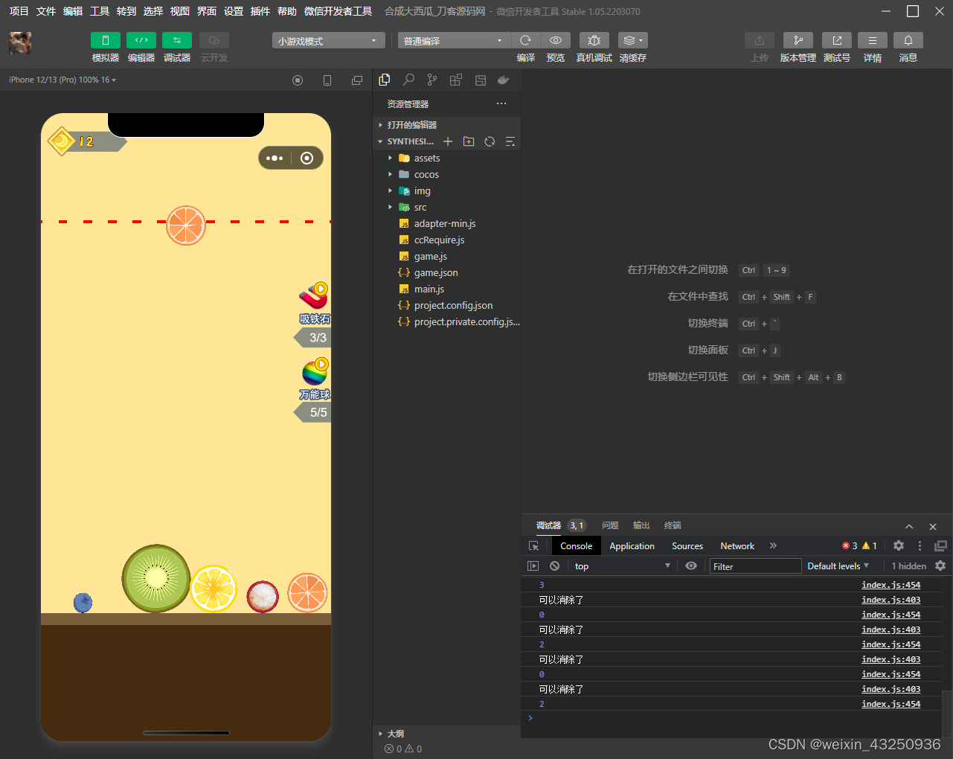The image size is (953, 759).
Task: Click the user avatar picture
Action: pyautogui.click(x=20, y=43)
